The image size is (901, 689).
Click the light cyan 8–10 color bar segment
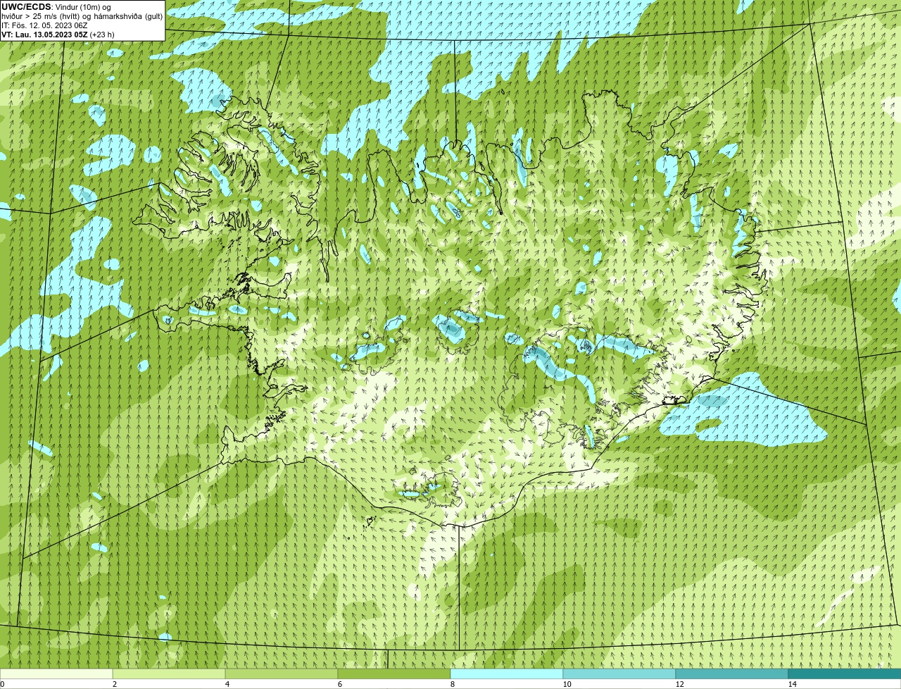point(507,674)
